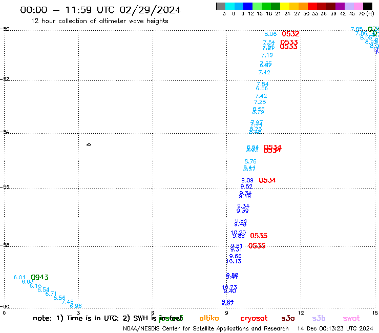The image size is (379, 333).
Task: Click the wave height value '6.15'
Action: (x=35, y=286)
